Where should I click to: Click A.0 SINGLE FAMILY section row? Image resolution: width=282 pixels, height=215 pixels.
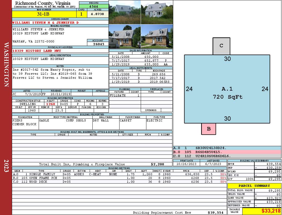point(120,174)
